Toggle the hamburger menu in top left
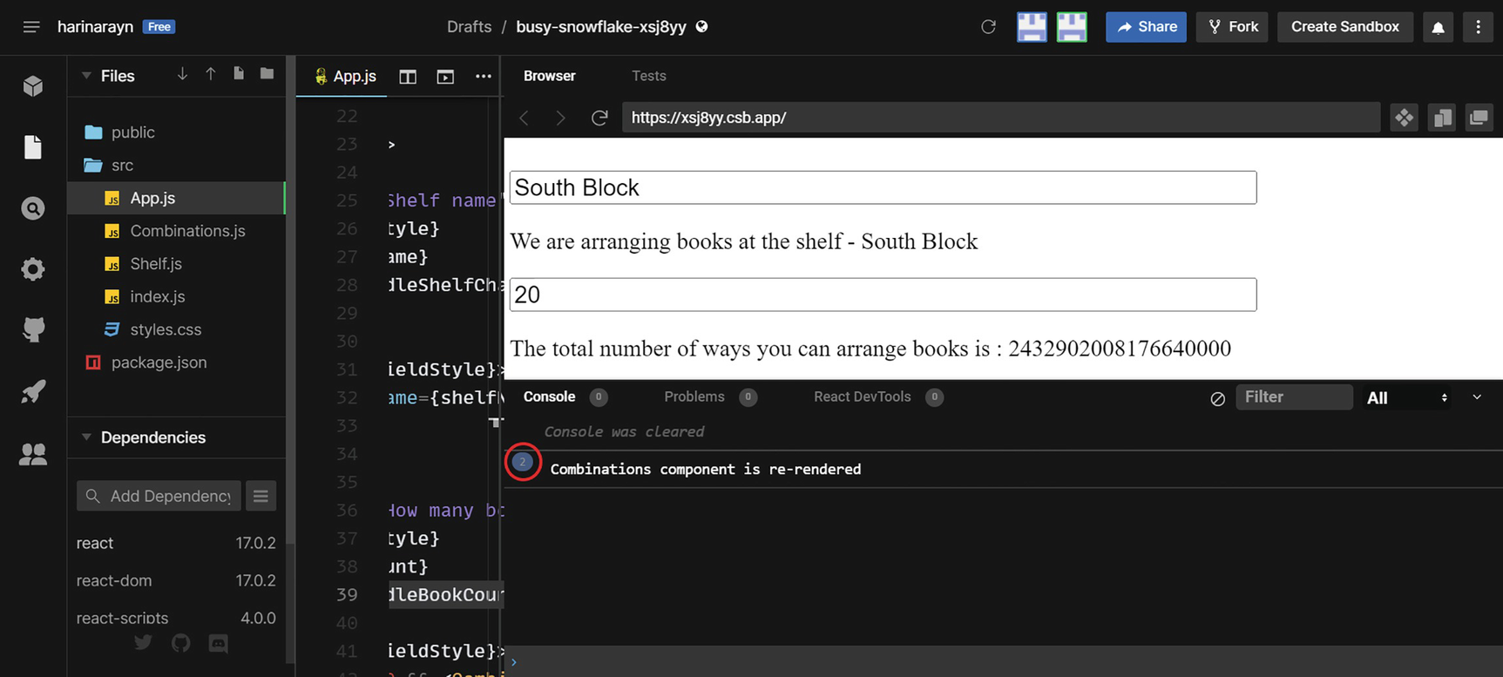This screenshot has height=677, width=1503. pos(31,27)
